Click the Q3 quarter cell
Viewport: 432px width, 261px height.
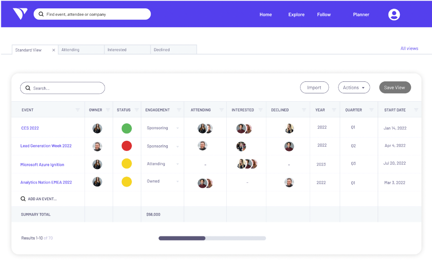coord(353,163)
